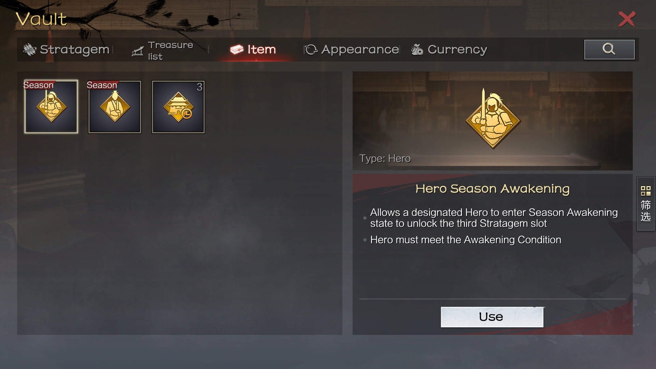Select the Hero Season Awakening item slot

click(x=51, y=107)
